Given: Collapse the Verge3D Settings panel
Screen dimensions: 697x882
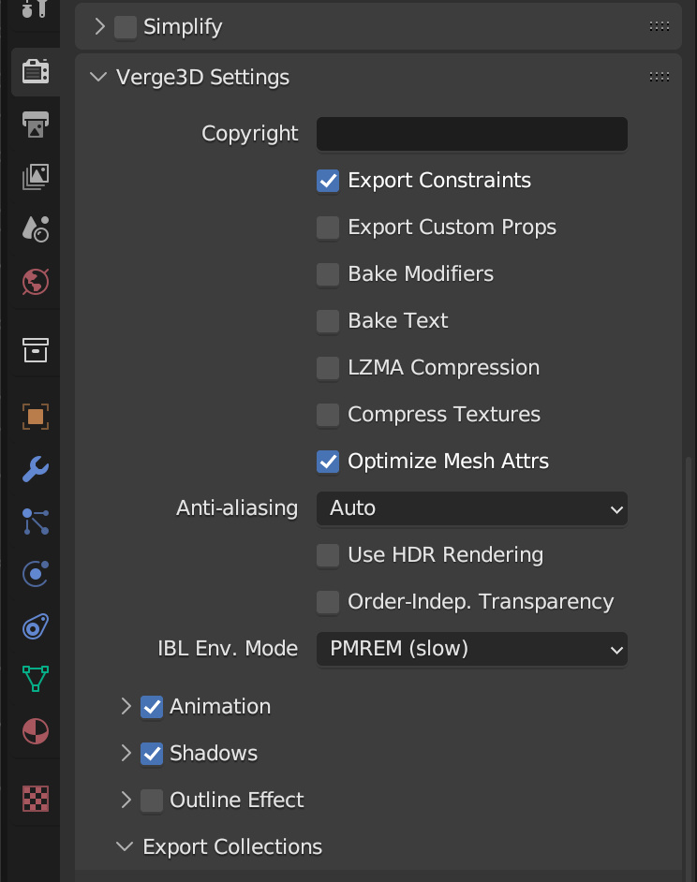Looking at the screenshot, I should pos(98,77).
